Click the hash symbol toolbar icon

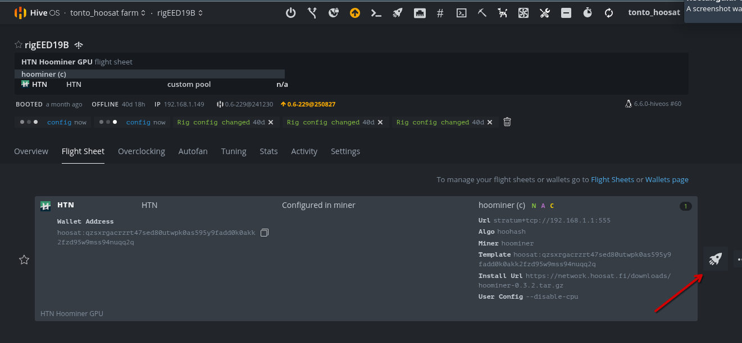click(x=440, y=12)
